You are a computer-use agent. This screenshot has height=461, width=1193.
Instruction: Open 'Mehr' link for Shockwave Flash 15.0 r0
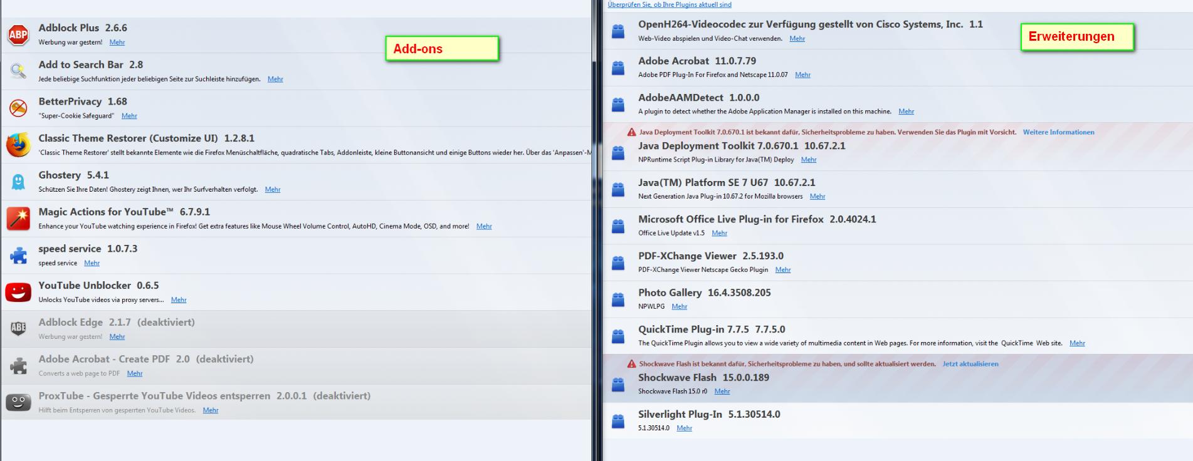coord(722,391)
